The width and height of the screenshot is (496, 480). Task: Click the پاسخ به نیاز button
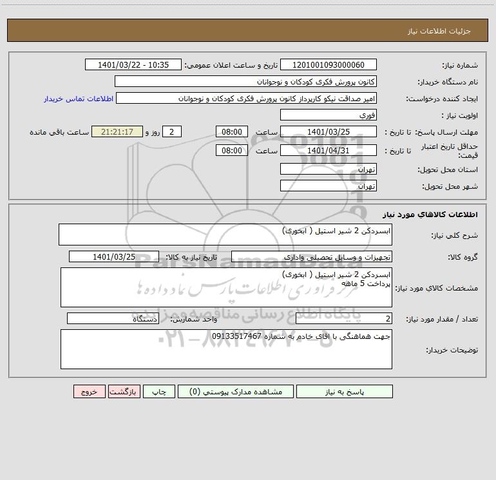(345, 391)
